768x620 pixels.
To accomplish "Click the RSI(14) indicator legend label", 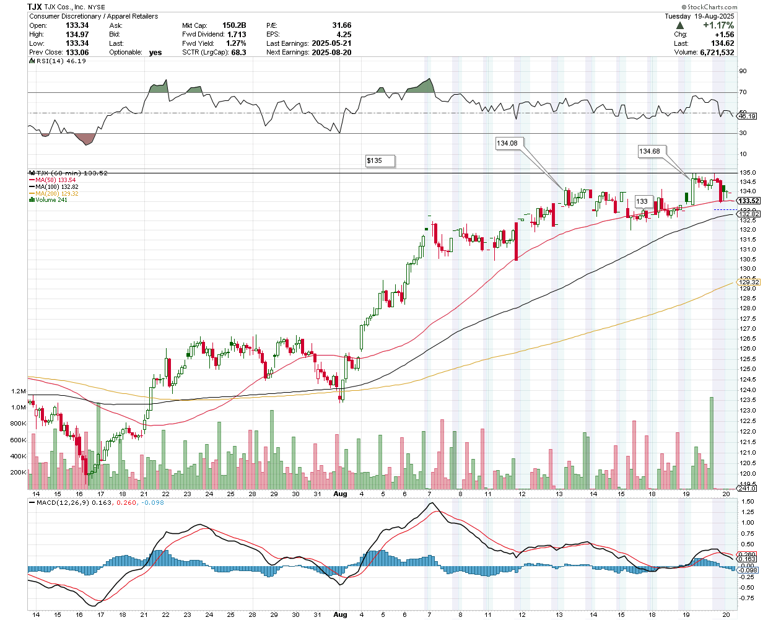I will click(61, 61).
